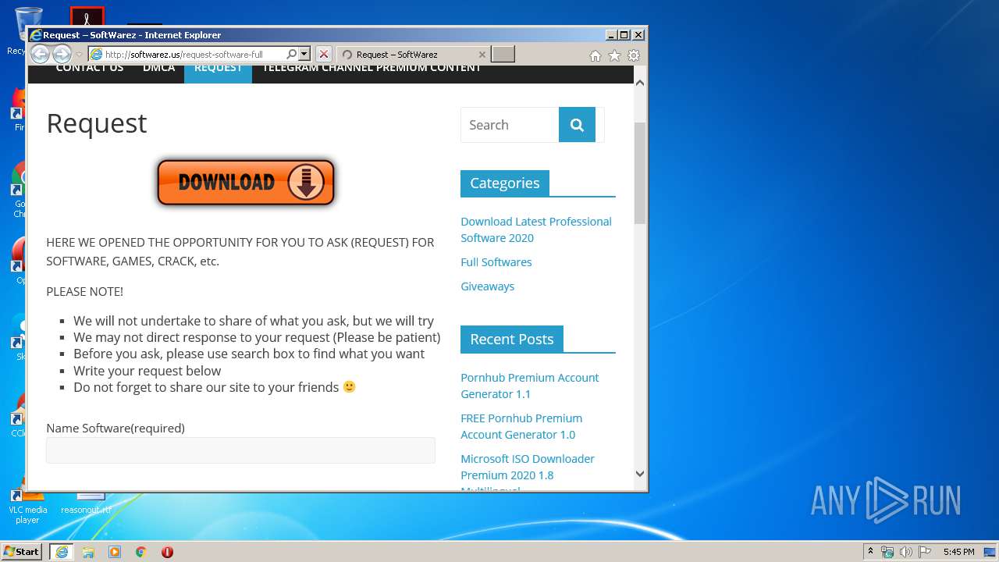Open the Favorites star icon
The width and height of the screenshot is (999, 562).
[614, 55]
